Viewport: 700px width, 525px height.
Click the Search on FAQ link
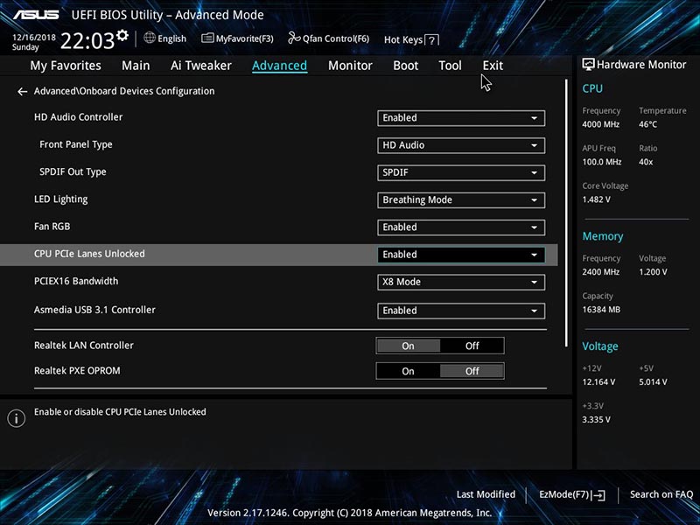tap(661, 495)
